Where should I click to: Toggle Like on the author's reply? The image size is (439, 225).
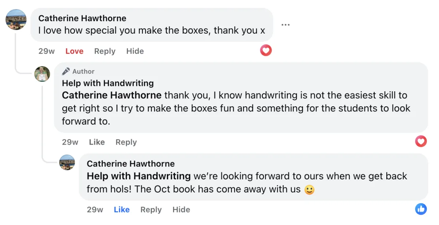pos(97,142)
